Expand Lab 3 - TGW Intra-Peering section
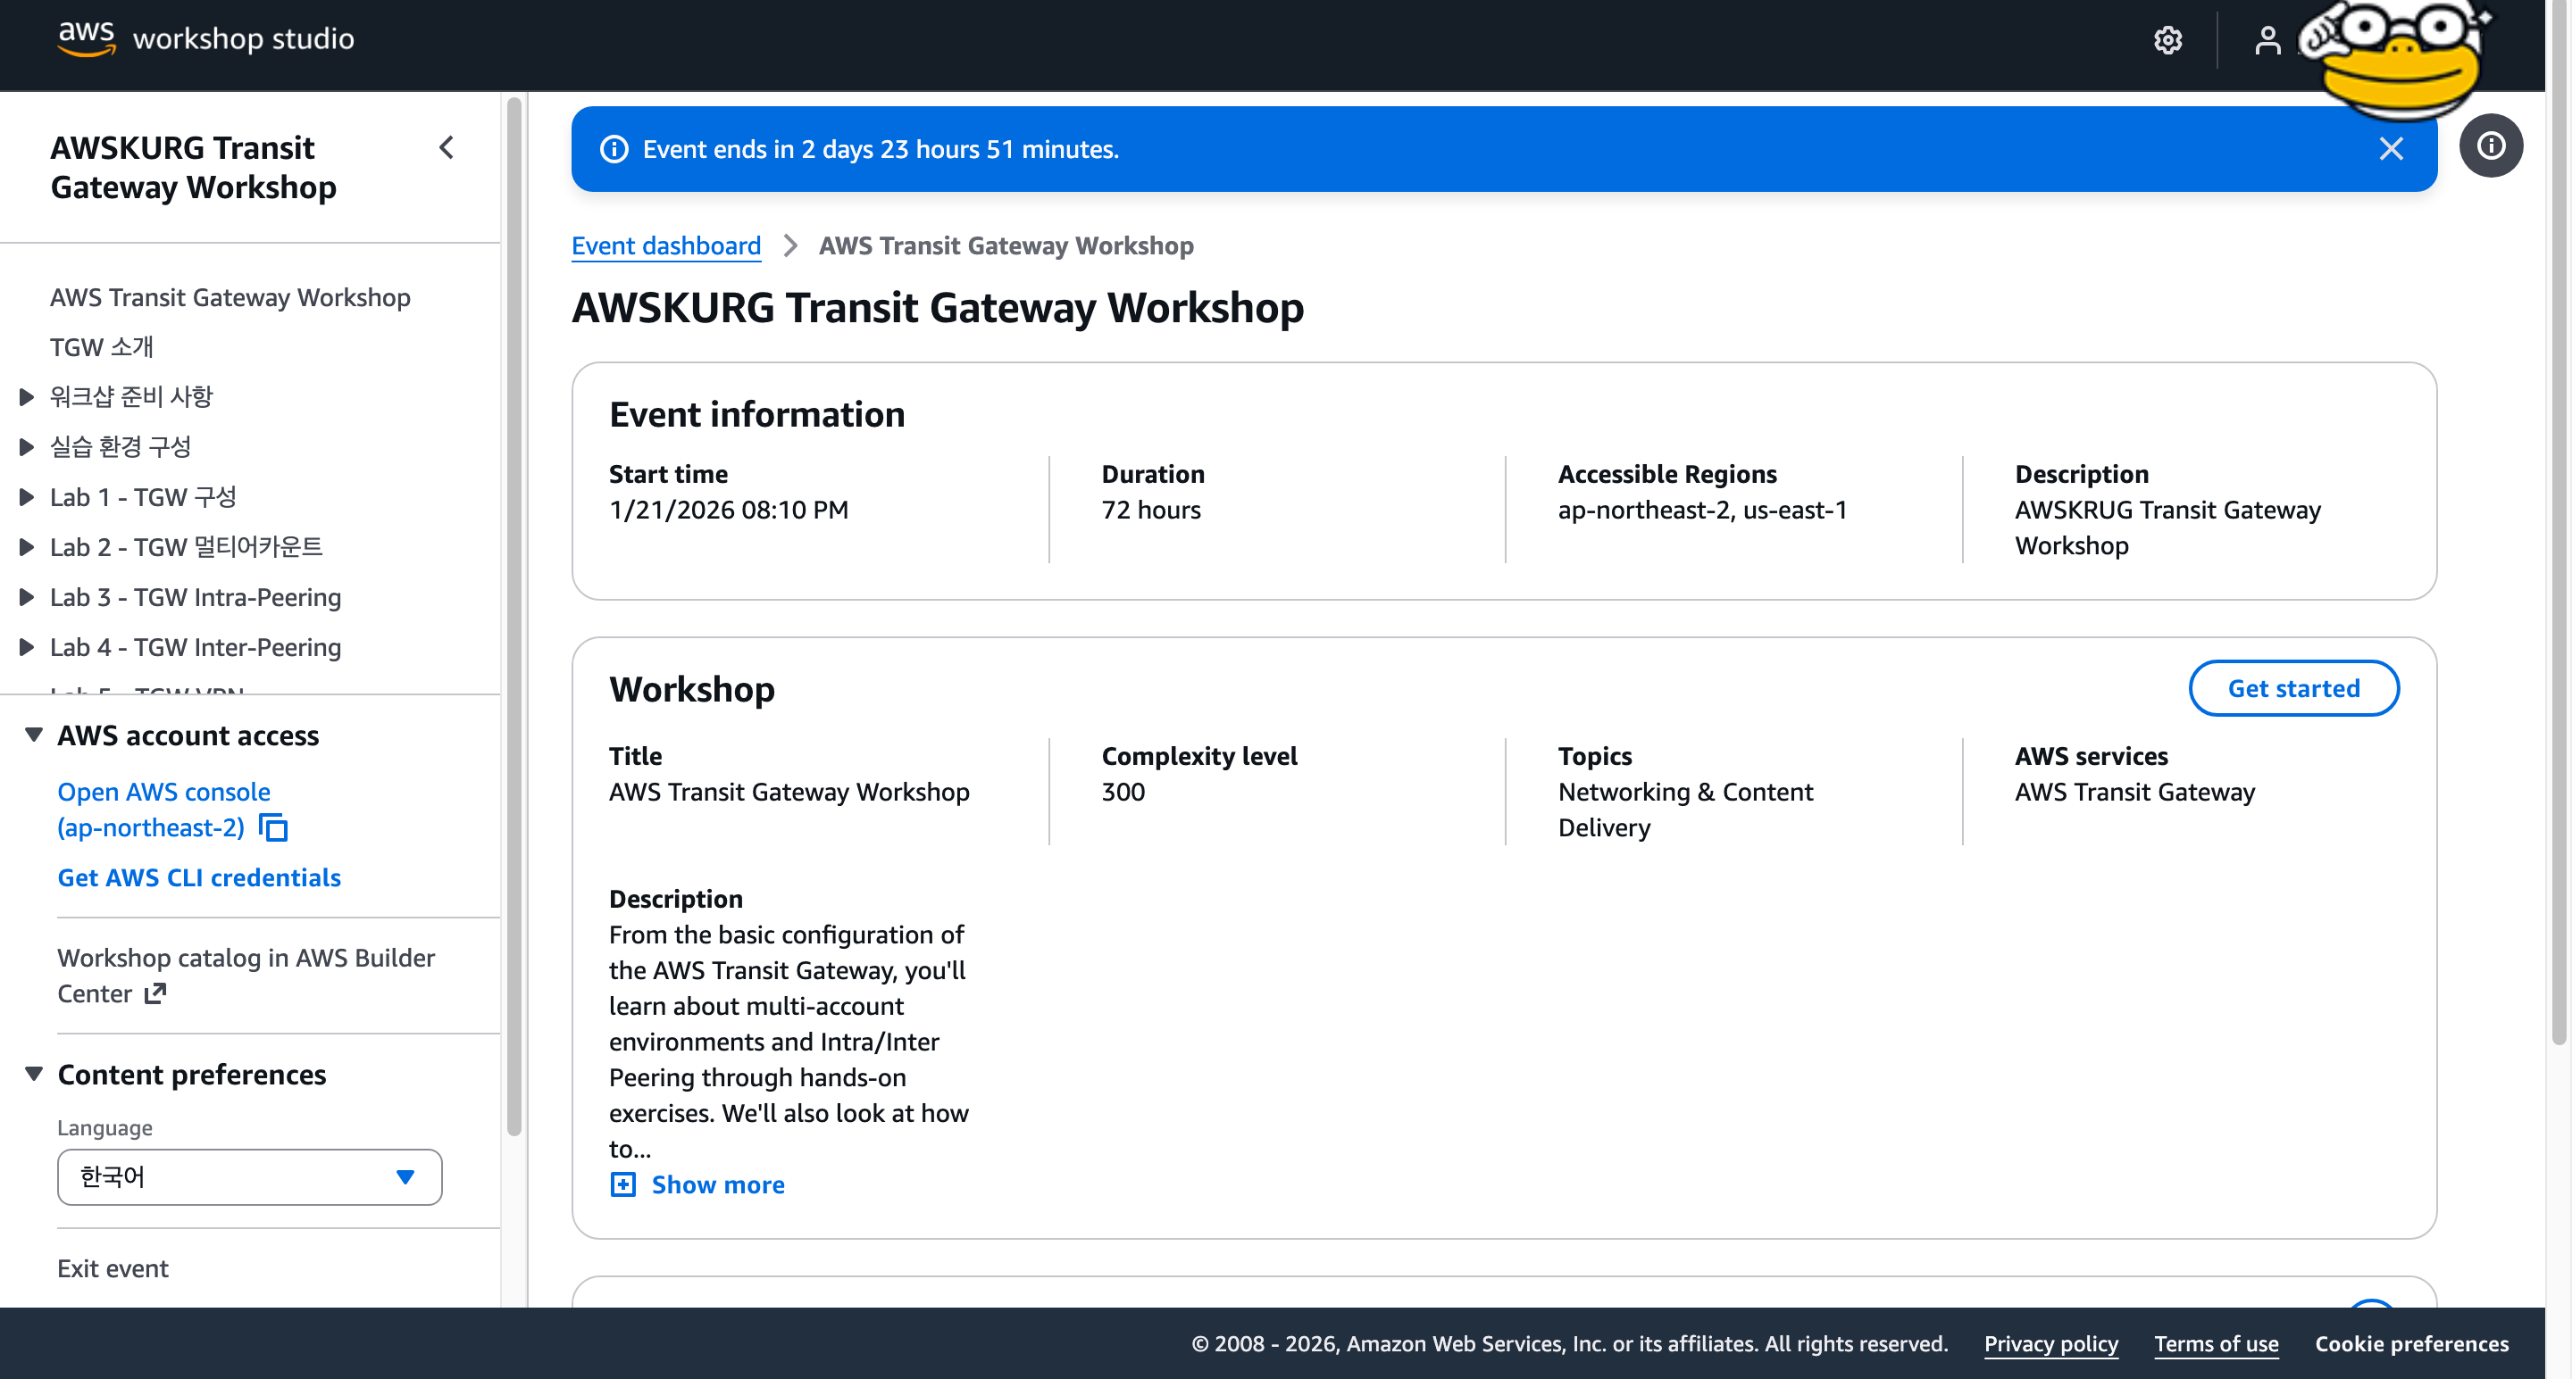 coord(27,598)
